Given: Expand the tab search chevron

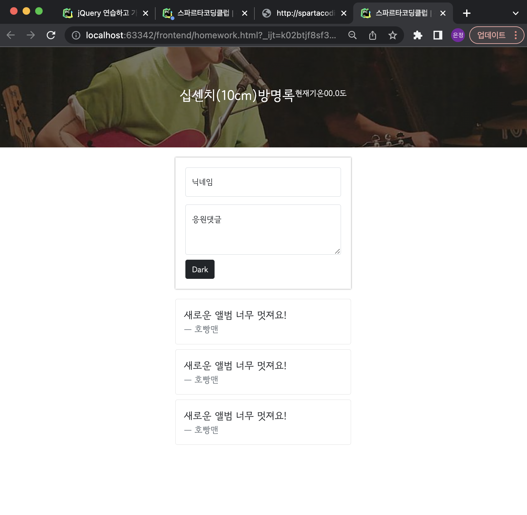Looking at the screenshot, I should [516, 13].
